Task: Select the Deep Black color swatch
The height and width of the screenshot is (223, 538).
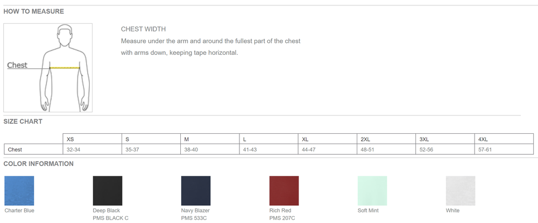Action: tap(108, 191)
